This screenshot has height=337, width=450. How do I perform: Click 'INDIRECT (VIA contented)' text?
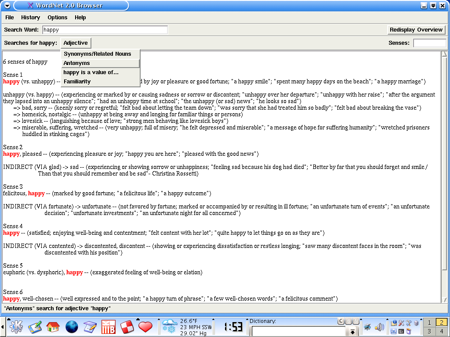[x=39, y=246]
